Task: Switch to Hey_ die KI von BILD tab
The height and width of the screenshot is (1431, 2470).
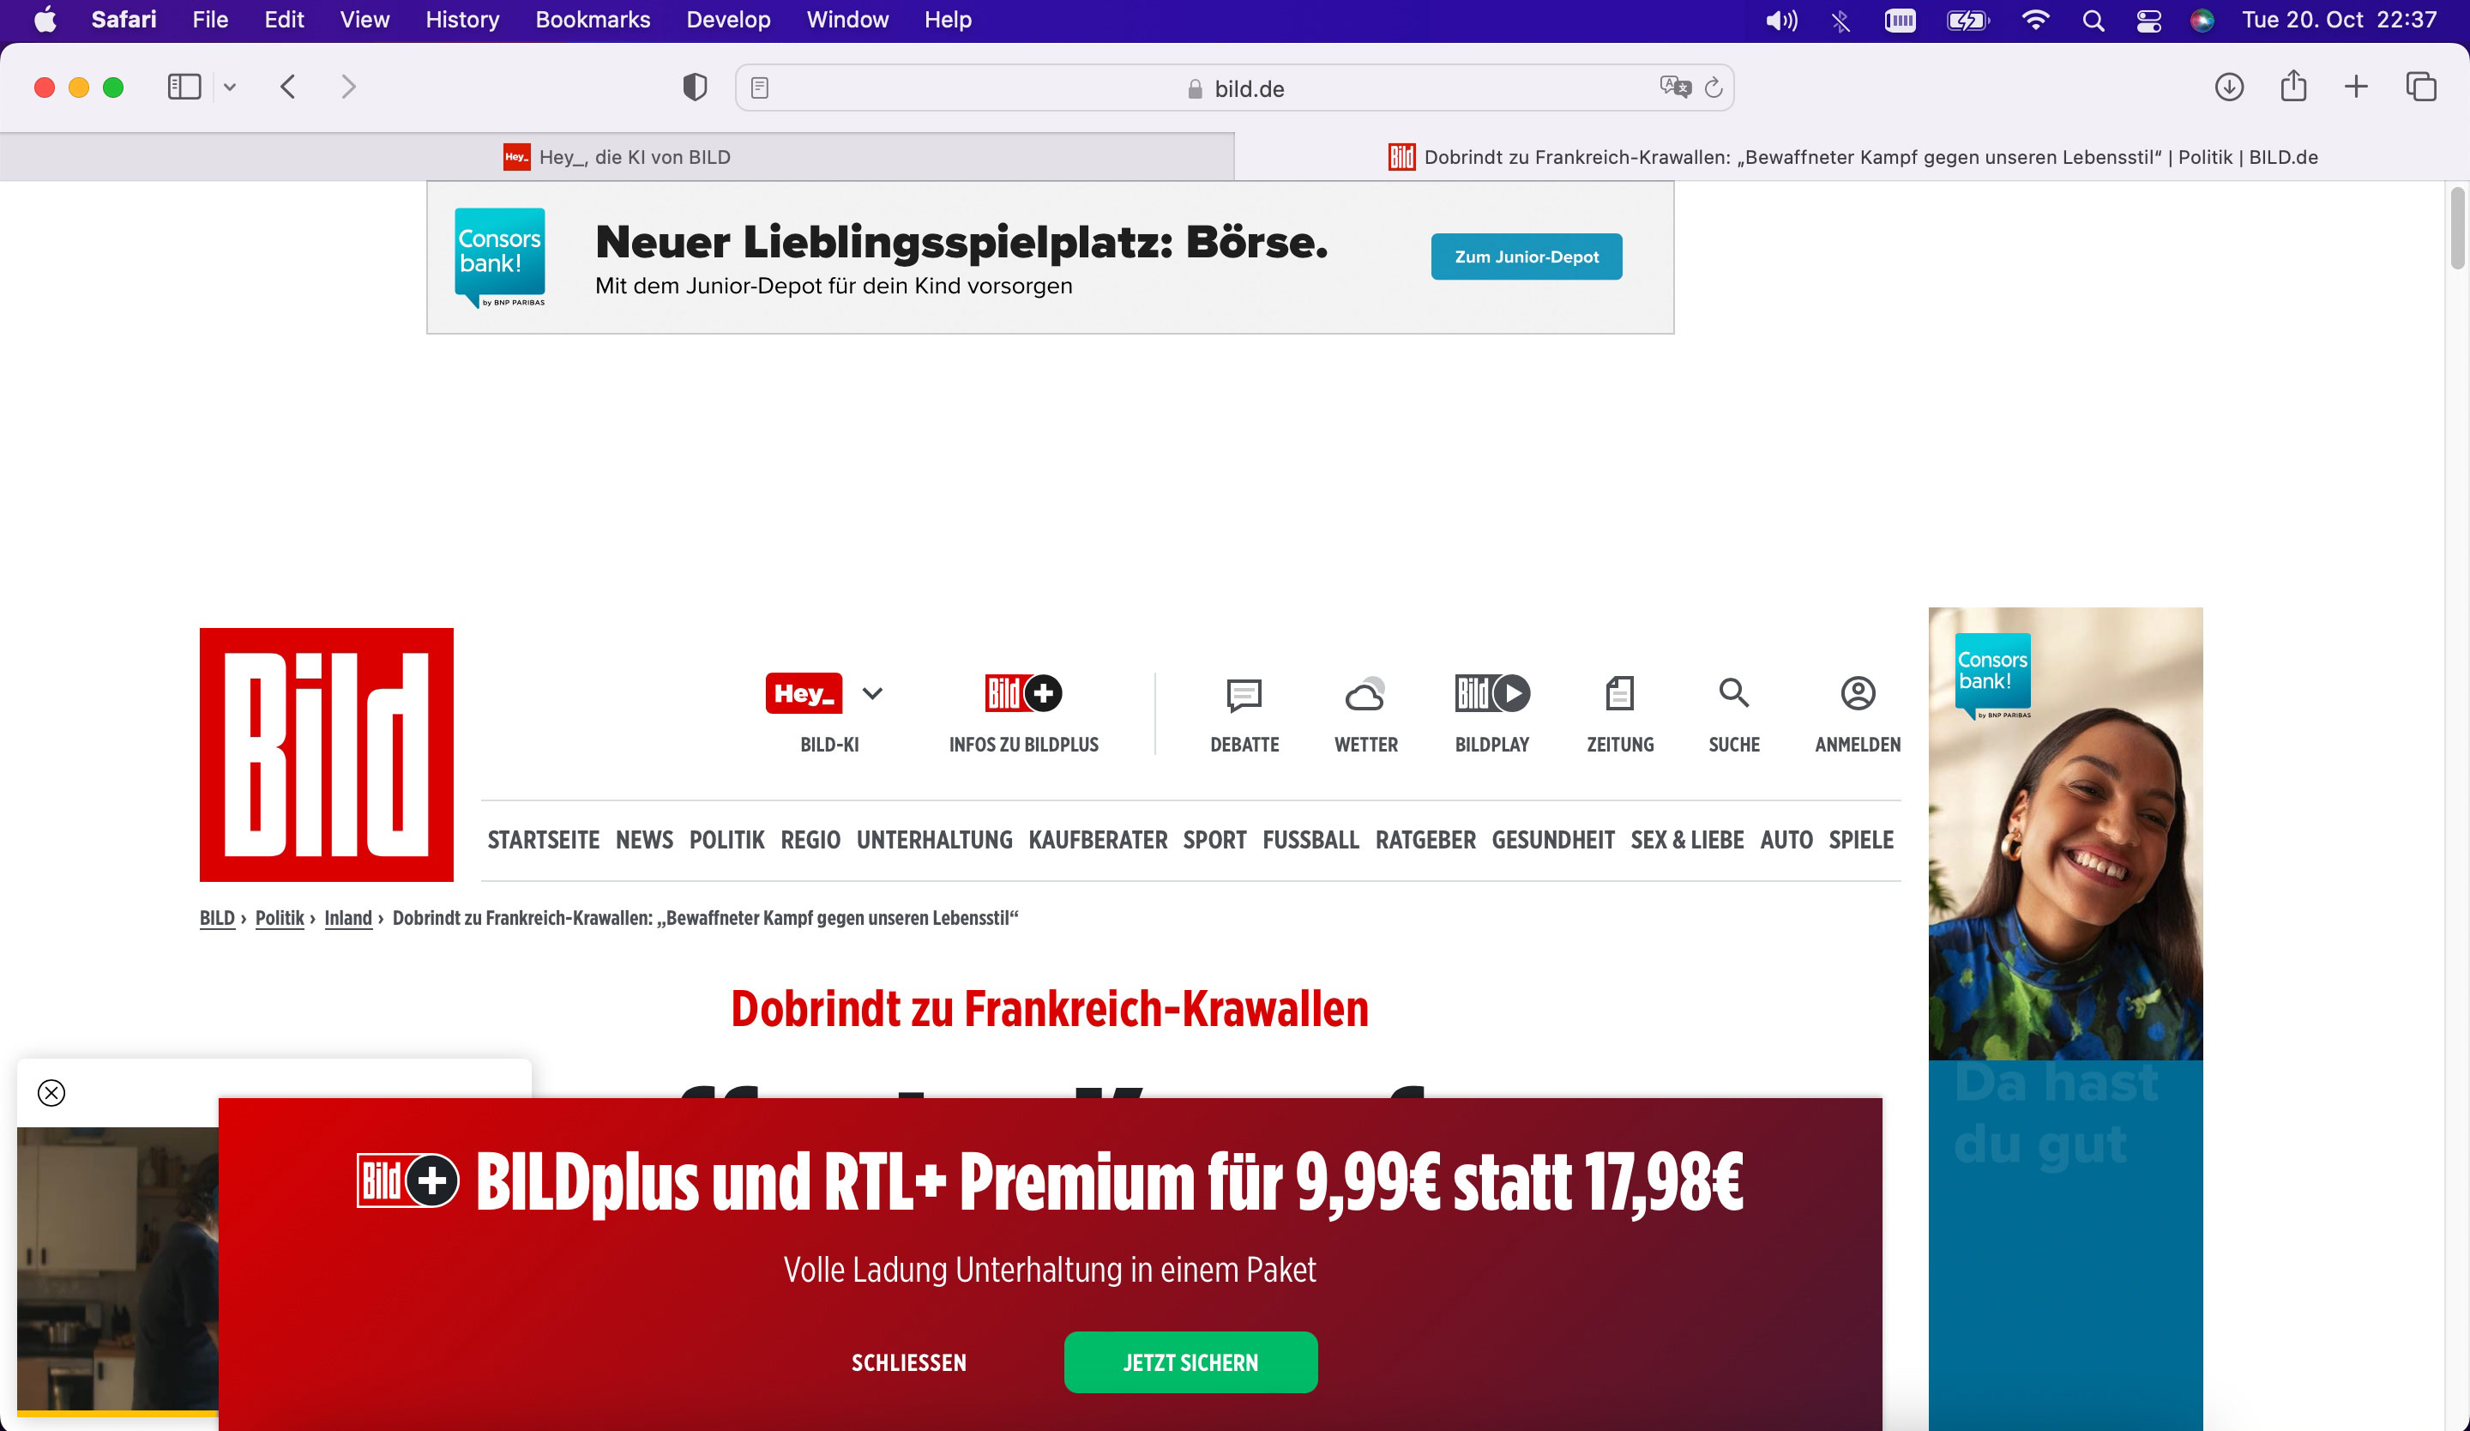Action: pyautogui.click(x=617, y=157)
